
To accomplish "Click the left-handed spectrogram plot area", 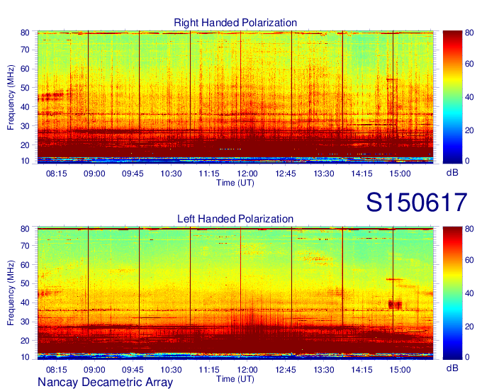I will pos(235,293).
